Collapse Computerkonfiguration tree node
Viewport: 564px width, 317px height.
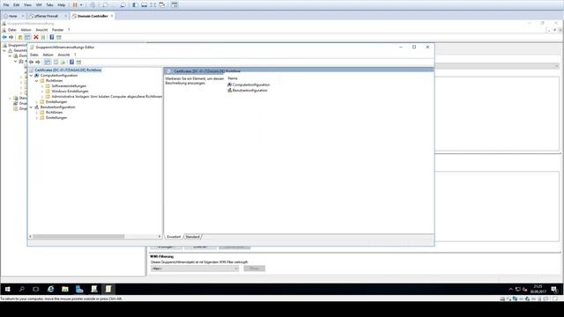tap(31, 76)
